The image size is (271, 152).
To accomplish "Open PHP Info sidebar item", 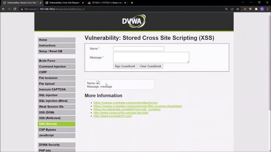I will pos(56,150).
